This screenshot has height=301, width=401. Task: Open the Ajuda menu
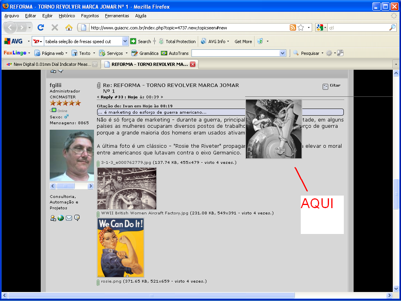141,16
